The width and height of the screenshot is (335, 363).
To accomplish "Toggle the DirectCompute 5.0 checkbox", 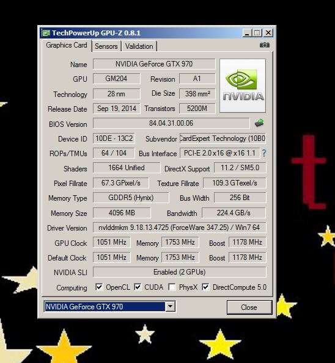I will click(205, 287).
